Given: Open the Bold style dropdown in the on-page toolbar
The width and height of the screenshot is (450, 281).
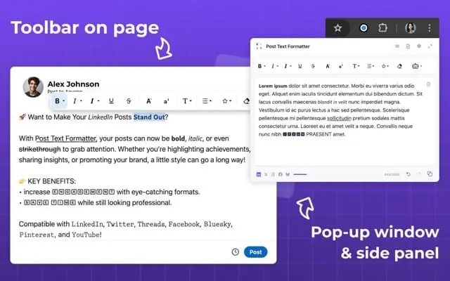Looking at the screenshot, I should click(59, 101).
